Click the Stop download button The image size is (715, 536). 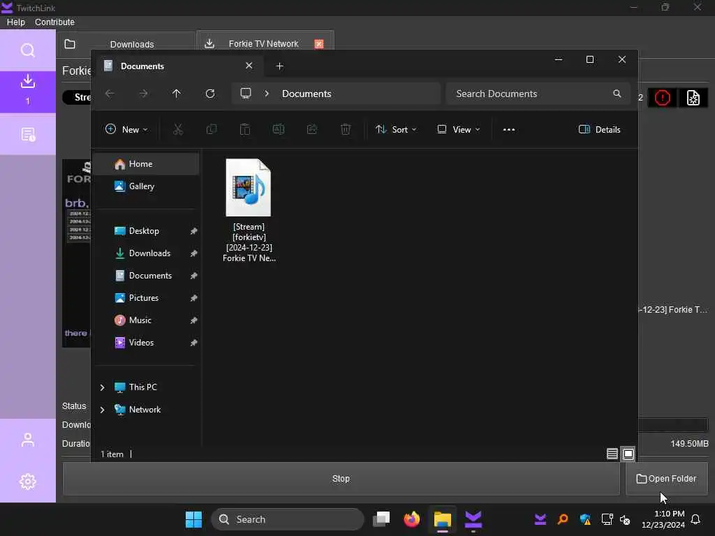[x=341, y=479]
